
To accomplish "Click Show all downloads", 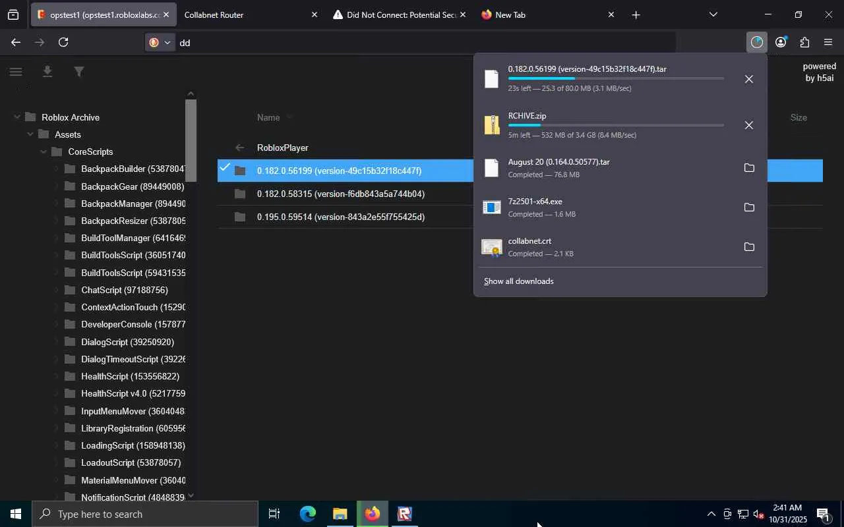I will pos(519,281).
